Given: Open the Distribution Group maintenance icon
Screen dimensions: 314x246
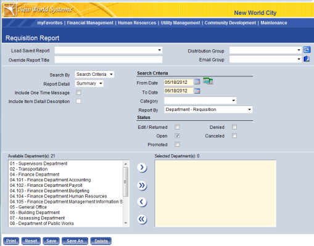Looking at the screenshot, I should (x=307, y=50).
